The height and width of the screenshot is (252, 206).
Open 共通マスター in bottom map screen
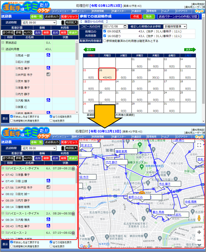119,137
